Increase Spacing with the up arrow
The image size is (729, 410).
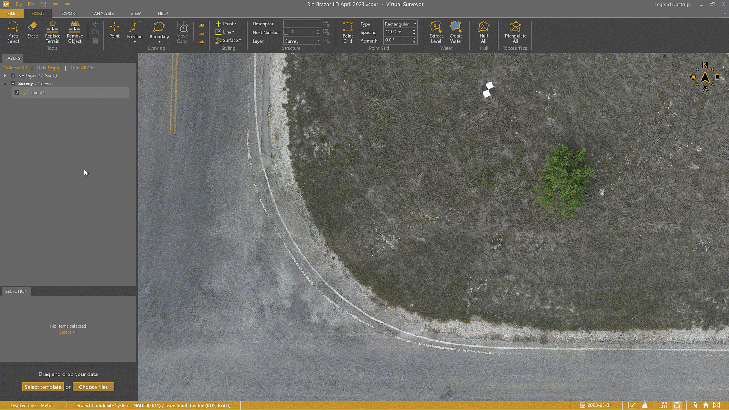click(x=414, y=30)
